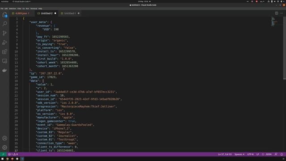Viewport: 286px width, 161px height.
Task: Click the "USD" value 198
Action: click(x=56, y=30)
